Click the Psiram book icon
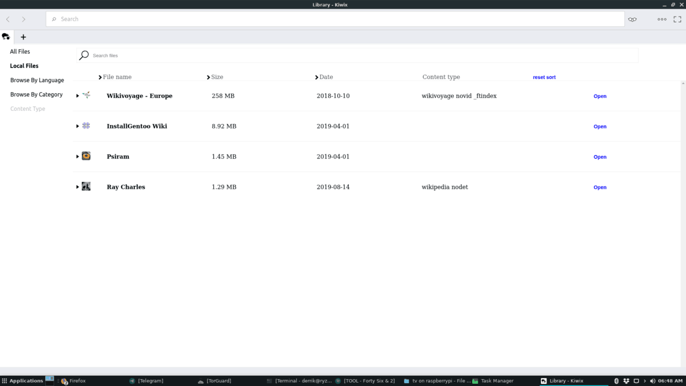The height and width of the screenshot is (386, 686). click(x=86, y=156)
